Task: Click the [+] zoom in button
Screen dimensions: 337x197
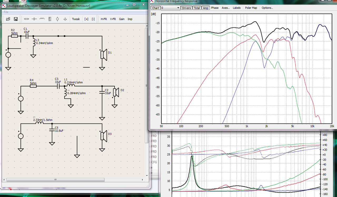Action: [86, 19]
